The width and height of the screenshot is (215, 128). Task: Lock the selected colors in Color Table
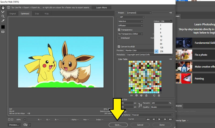point(146,96)
